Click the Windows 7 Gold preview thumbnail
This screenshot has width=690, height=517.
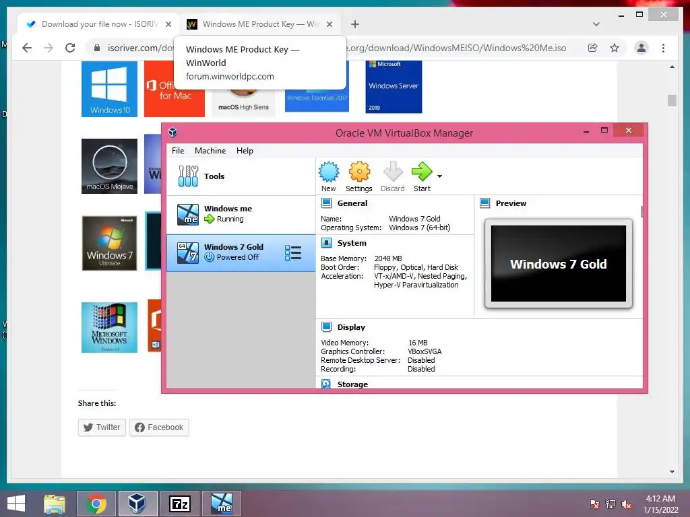(559, 264)
